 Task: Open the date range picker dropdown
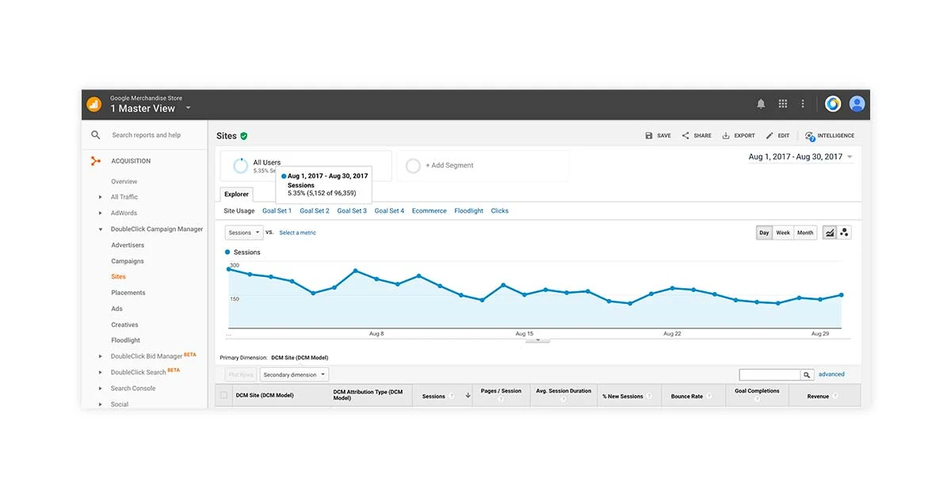point(800,156)
